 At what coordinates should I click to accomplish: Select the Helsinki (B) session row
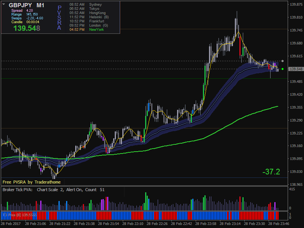click(89, 17)
